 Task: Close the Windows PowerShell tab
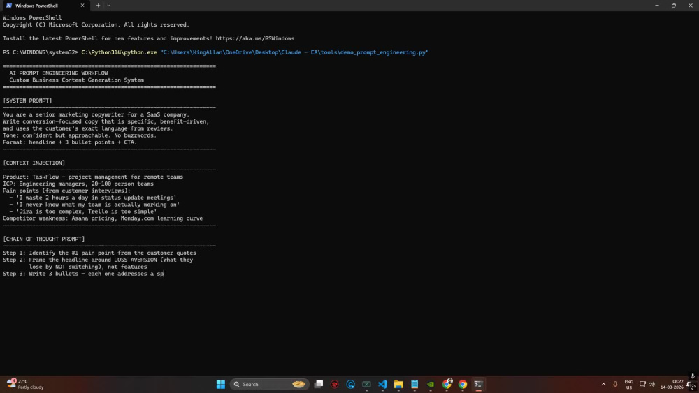(82, 6)
